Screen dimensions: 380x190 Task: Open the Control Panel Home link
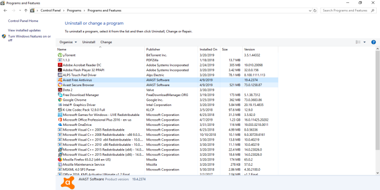[x=23, y=21]
